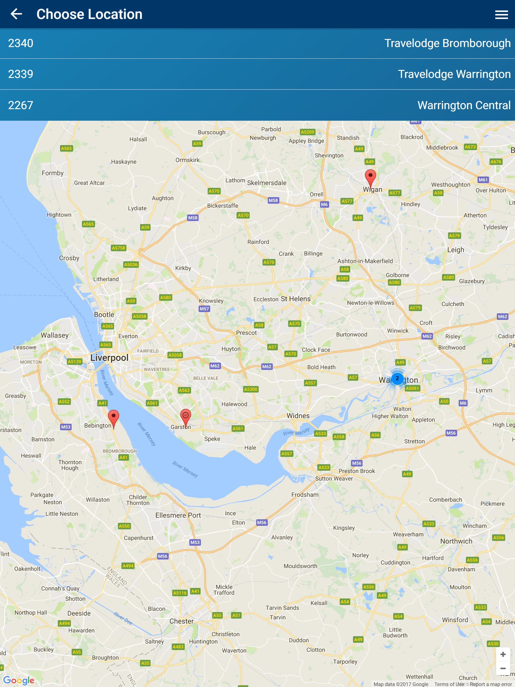Screen dimensions: 515x687
Task: Zoom in with the plus button
Action: pos(503,654)
